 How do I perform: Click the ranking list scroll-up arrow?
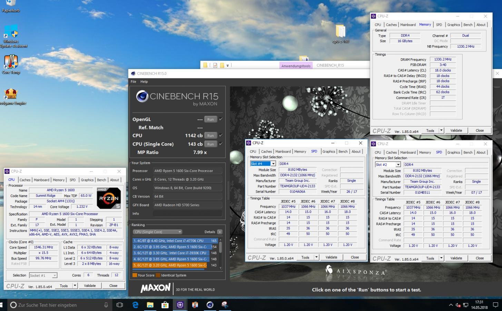pos(220,240)
